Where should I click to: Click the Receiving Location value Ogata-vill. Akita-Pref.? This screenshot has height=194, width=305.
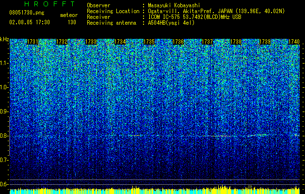[182, 11]
